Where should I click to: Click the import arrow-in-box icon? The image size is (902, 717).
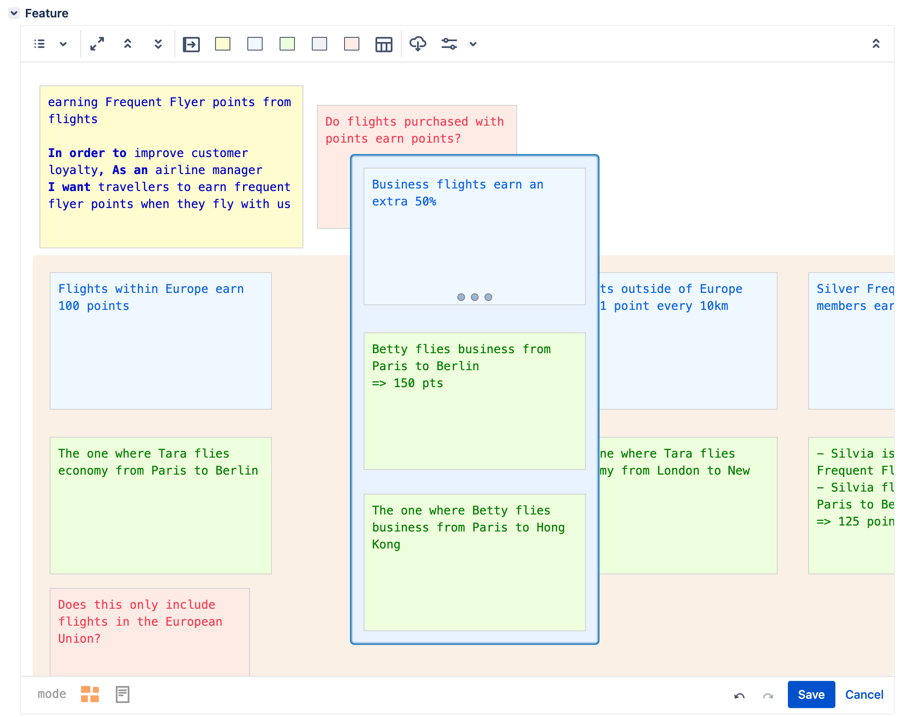[x=191, y=44]
